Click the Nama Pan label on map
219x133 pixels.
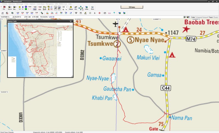pyautogui.click(x=181, y=118)
